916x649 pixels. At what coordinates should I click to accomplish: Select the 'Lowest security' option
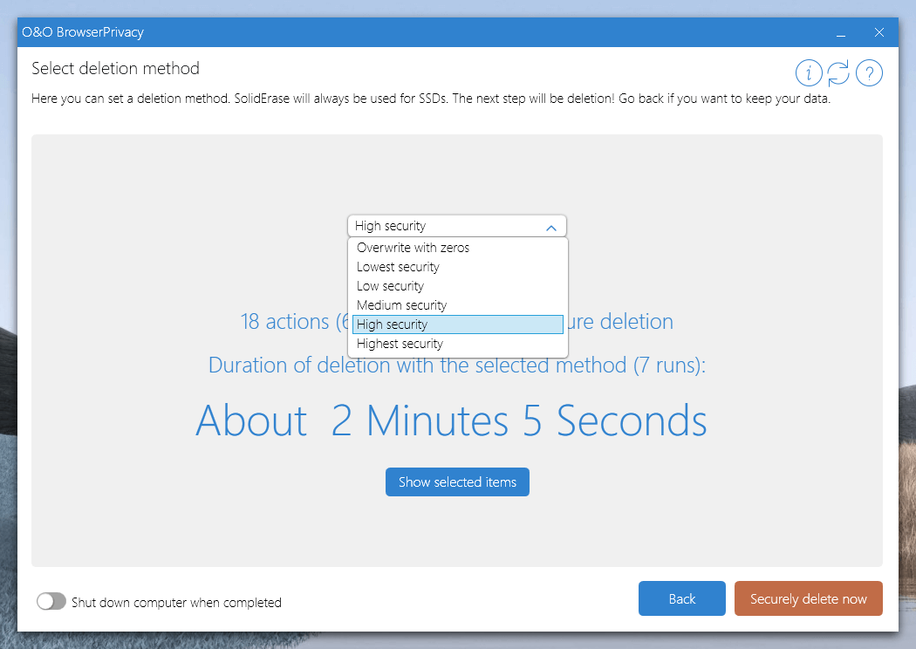point(397,266)
